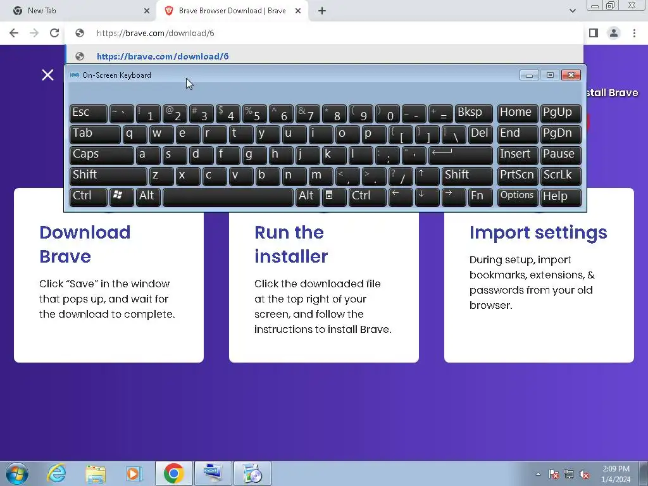Image resolution: width=648 pixels, height=486 pixels.
Task: Open On-Screen Keyboard Help
Action: click(x=561, y=196)
